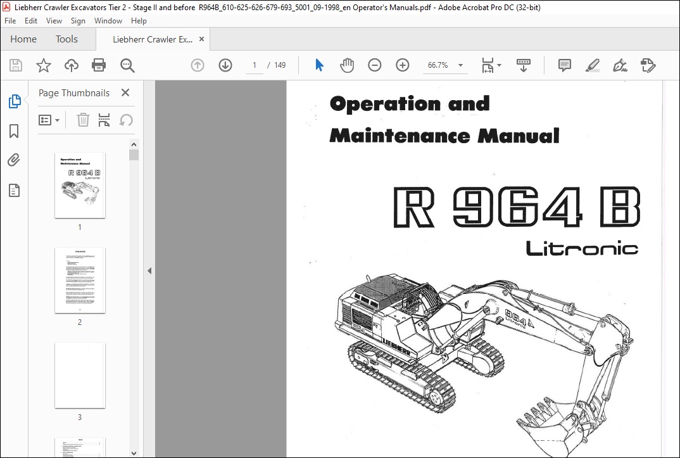
Task: Add a sticky note comment
Action: (564, 65)
